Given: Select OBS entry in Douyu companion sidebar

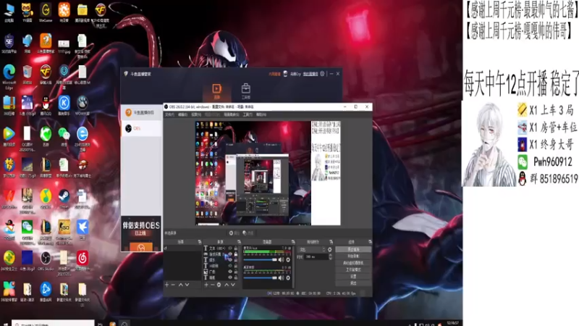Looking at the screenshot, I should (x=141, y=128).
